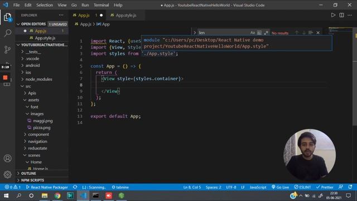This screenshot has width=357, height=201.
Task: Start Go Live server
Action: pyautogui.click(x=280, y=187)
